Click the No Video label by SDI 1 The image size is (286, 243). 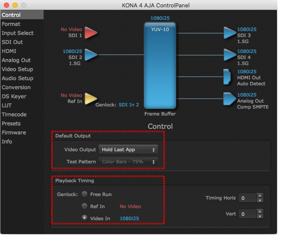coord(71,29)
